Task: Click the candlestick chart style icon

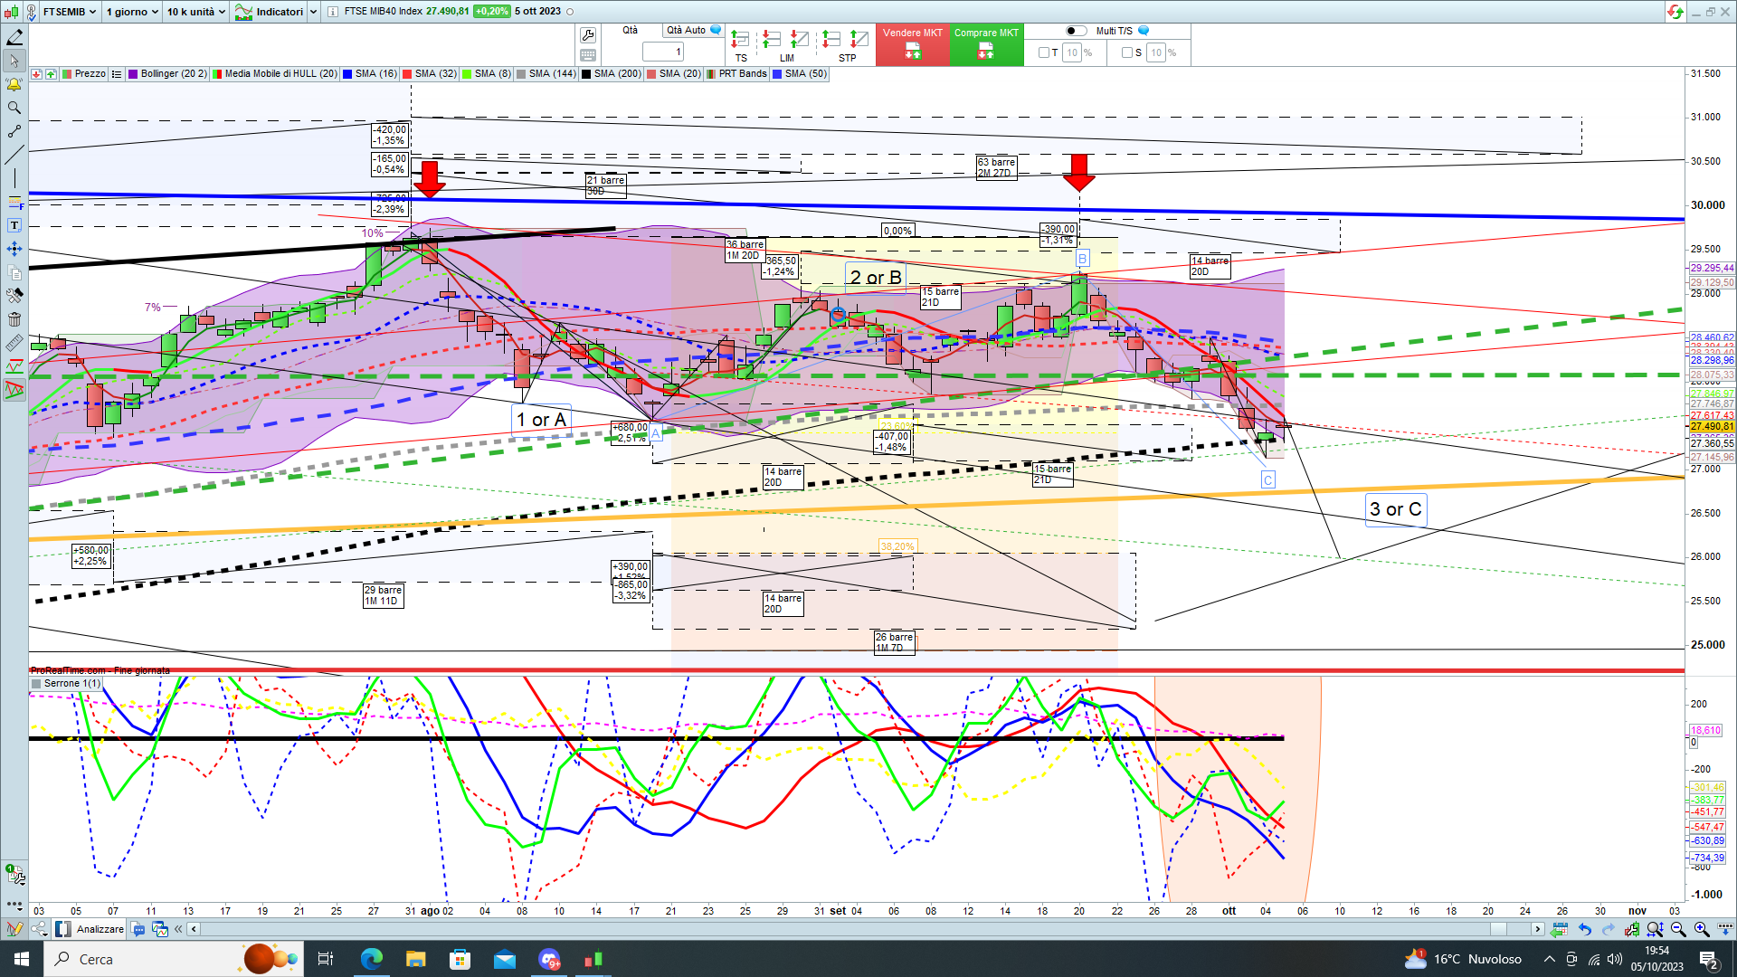Action: (11, 12)
